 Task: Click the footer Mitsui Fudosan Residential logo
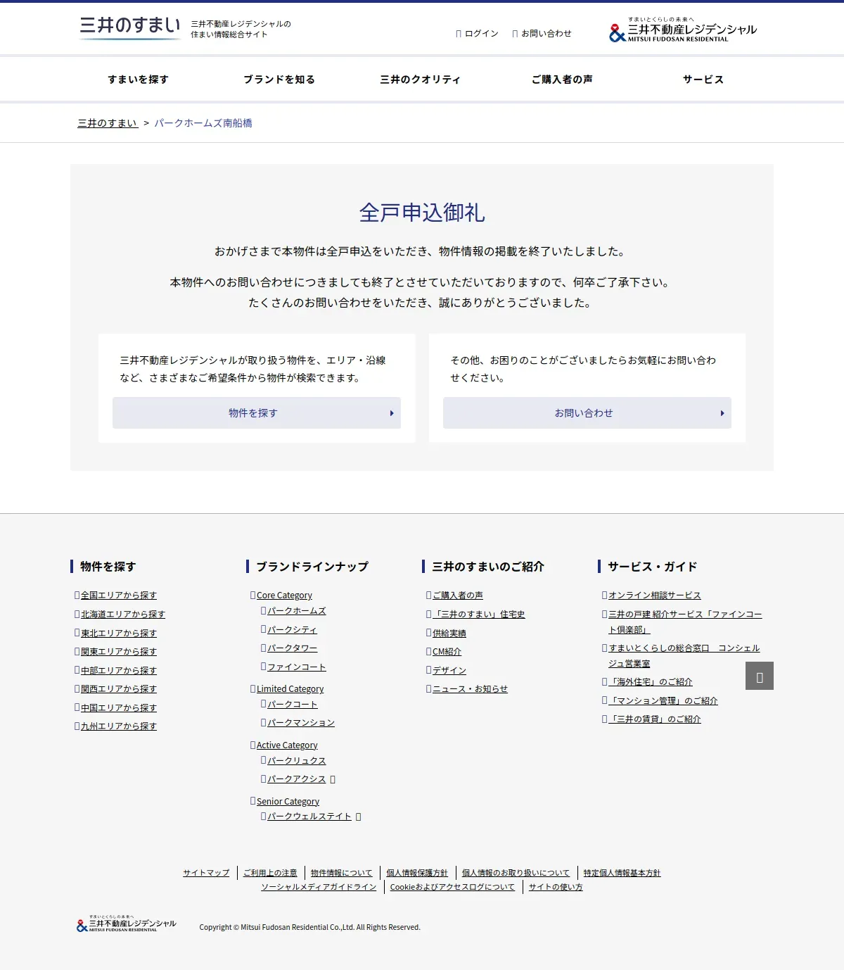[x=127, y=924]
